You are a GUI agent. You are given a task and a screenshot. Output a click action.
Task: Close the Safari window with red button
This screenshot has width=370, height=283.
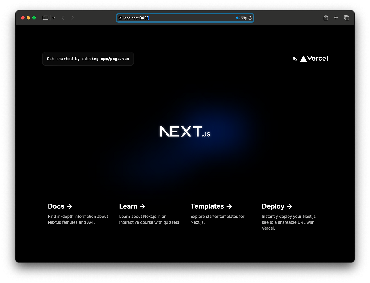(23, 18)
